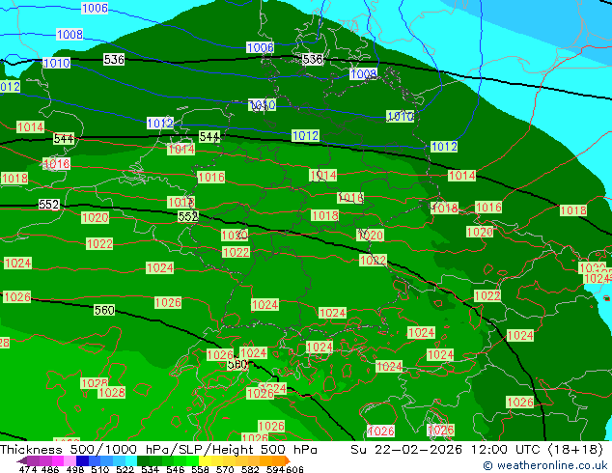Click the red 1018 label nearest the map's right edge
Viewport: 612px width, 473px height.
click(573, 210)
